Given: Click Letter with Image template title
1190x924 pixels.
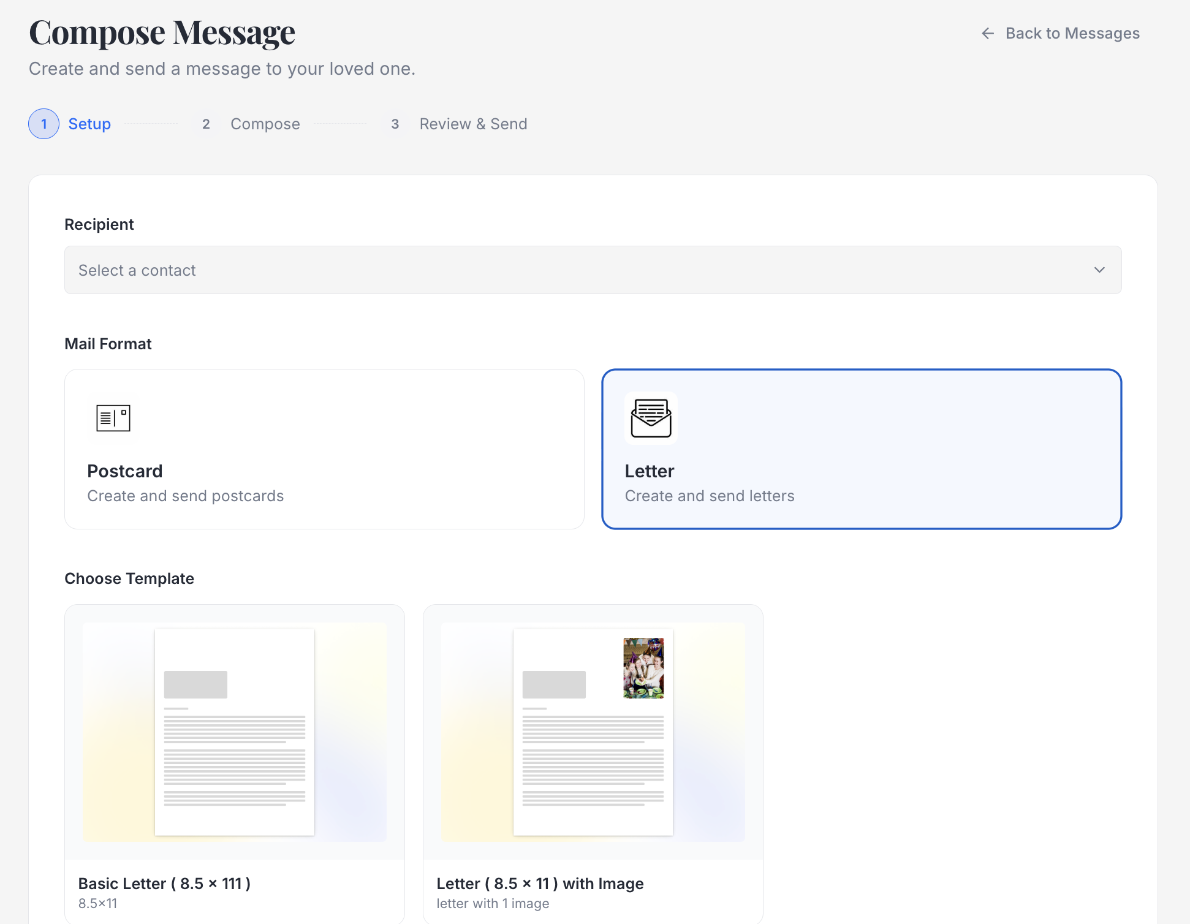Looking at the screenshot, I should point(540,884).
